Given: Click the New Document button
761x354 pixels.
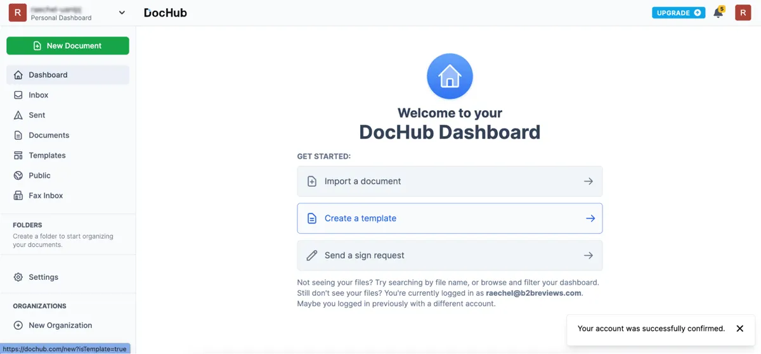Looking at the screenshot, I should [x=68, y=46].
